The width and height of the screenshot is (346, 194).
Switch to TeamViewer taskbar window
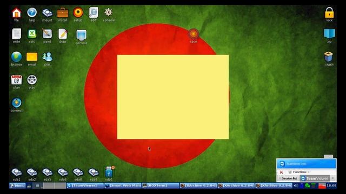tap(85, 185)
